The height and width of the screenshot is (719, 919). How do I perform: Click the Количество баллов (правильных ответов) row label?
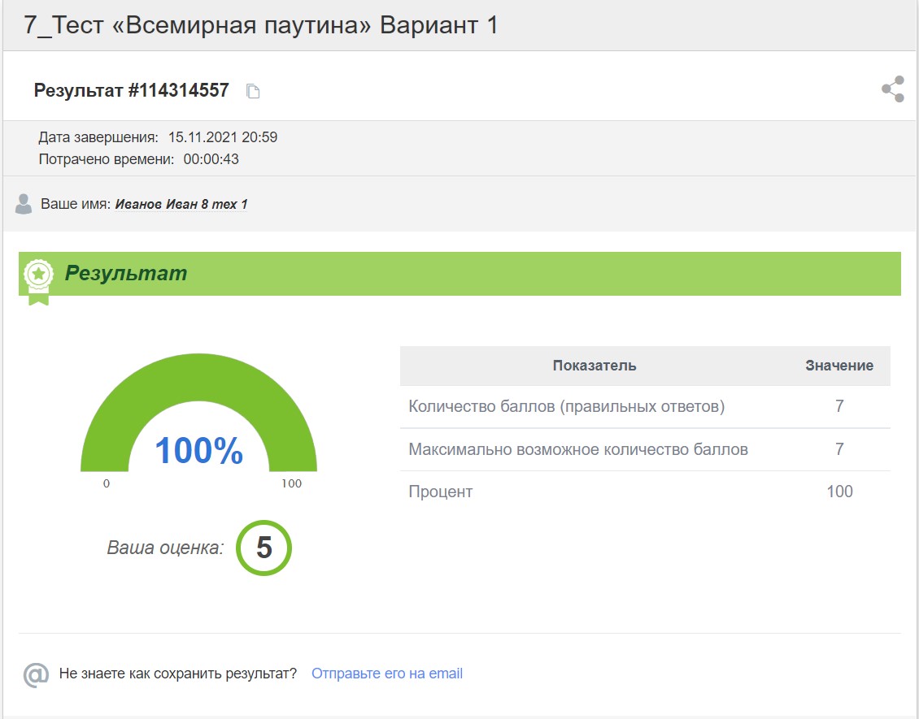click(x=567, y=406)
